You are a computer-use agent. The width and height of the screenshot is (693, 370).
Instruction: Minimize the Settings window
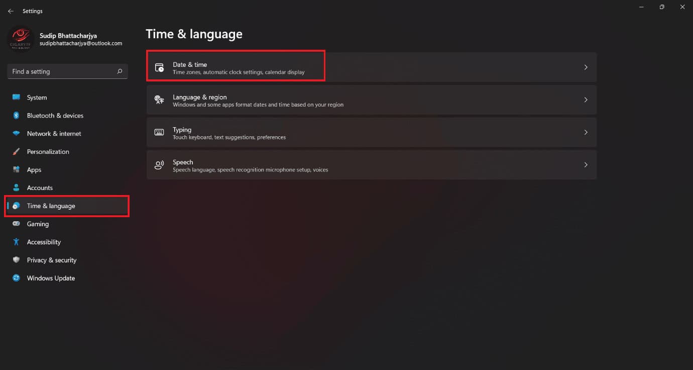click(x=642, y=7)
